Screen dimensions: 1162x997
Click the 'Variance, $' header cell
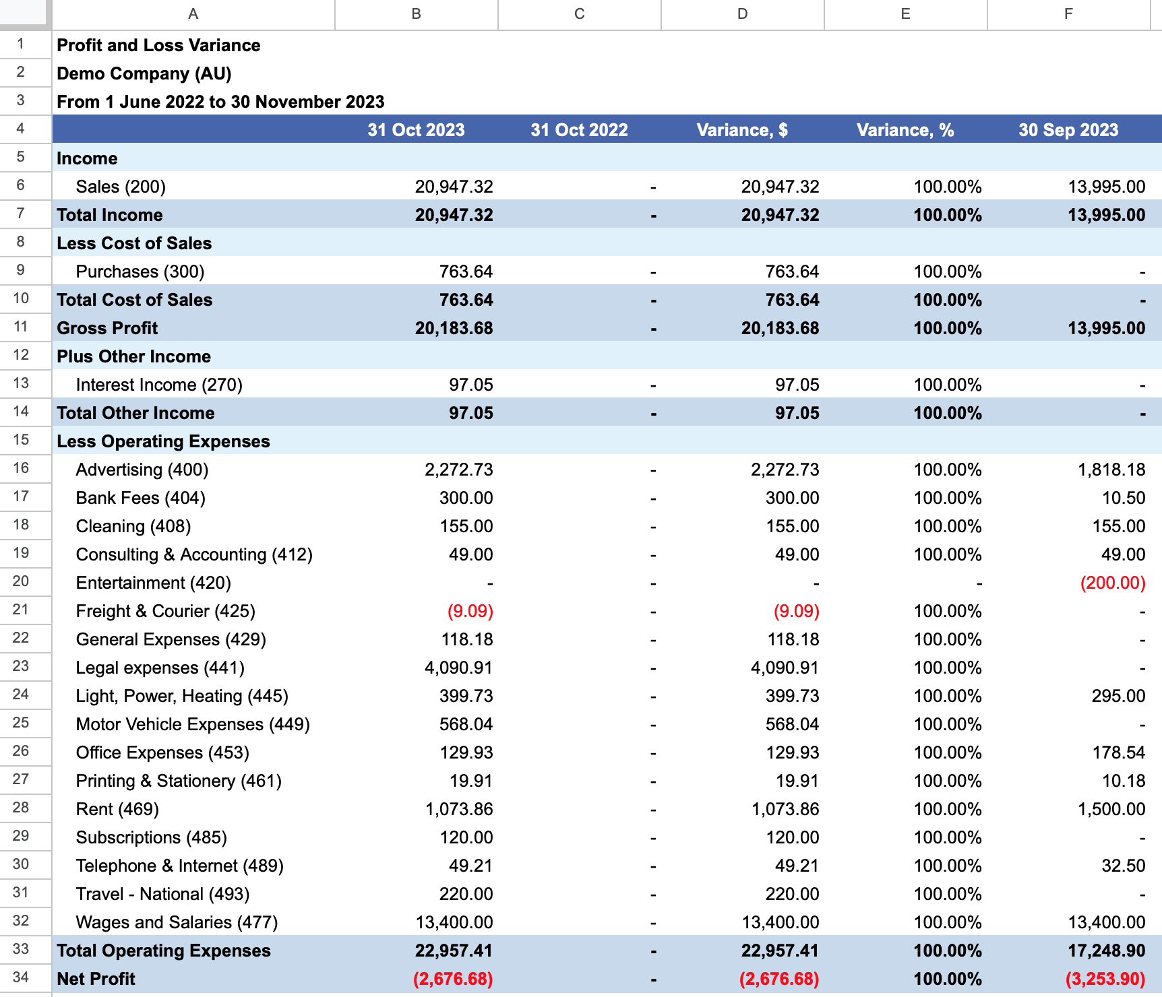(x=743, y=129)
